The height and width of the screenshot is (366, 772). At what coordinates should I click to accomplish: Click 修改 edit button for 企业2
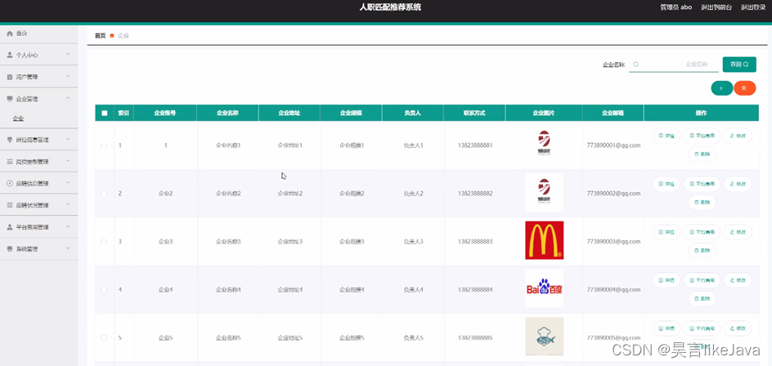coord(738,184)
